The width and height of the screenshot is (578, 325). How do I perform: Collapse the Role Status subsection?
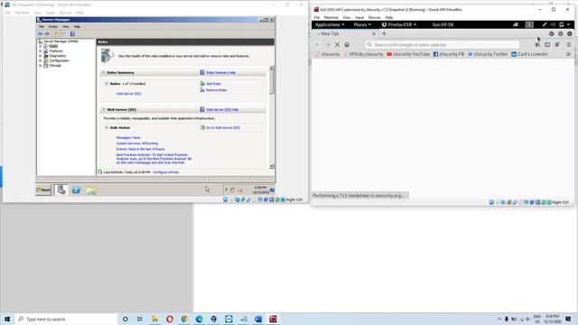tap(107, 127)
